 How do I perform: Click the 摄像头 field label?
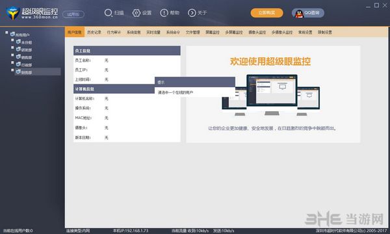(81, 128)
